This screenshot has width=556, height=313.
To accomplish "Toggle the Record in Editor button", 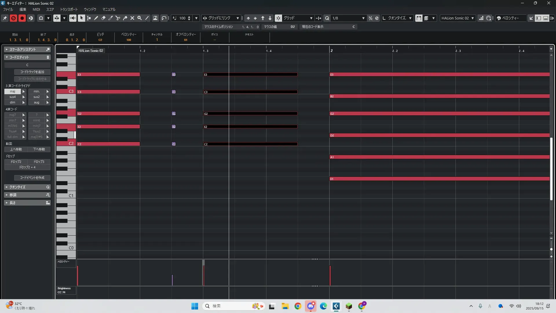I will 22,18.
